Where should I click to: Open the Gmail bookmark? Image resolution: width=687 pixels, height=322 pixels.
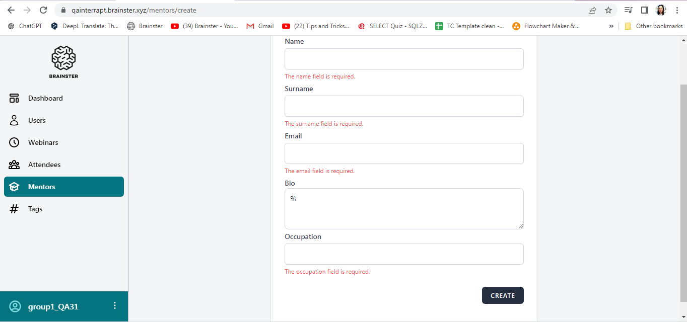click(x=260, y=26)
